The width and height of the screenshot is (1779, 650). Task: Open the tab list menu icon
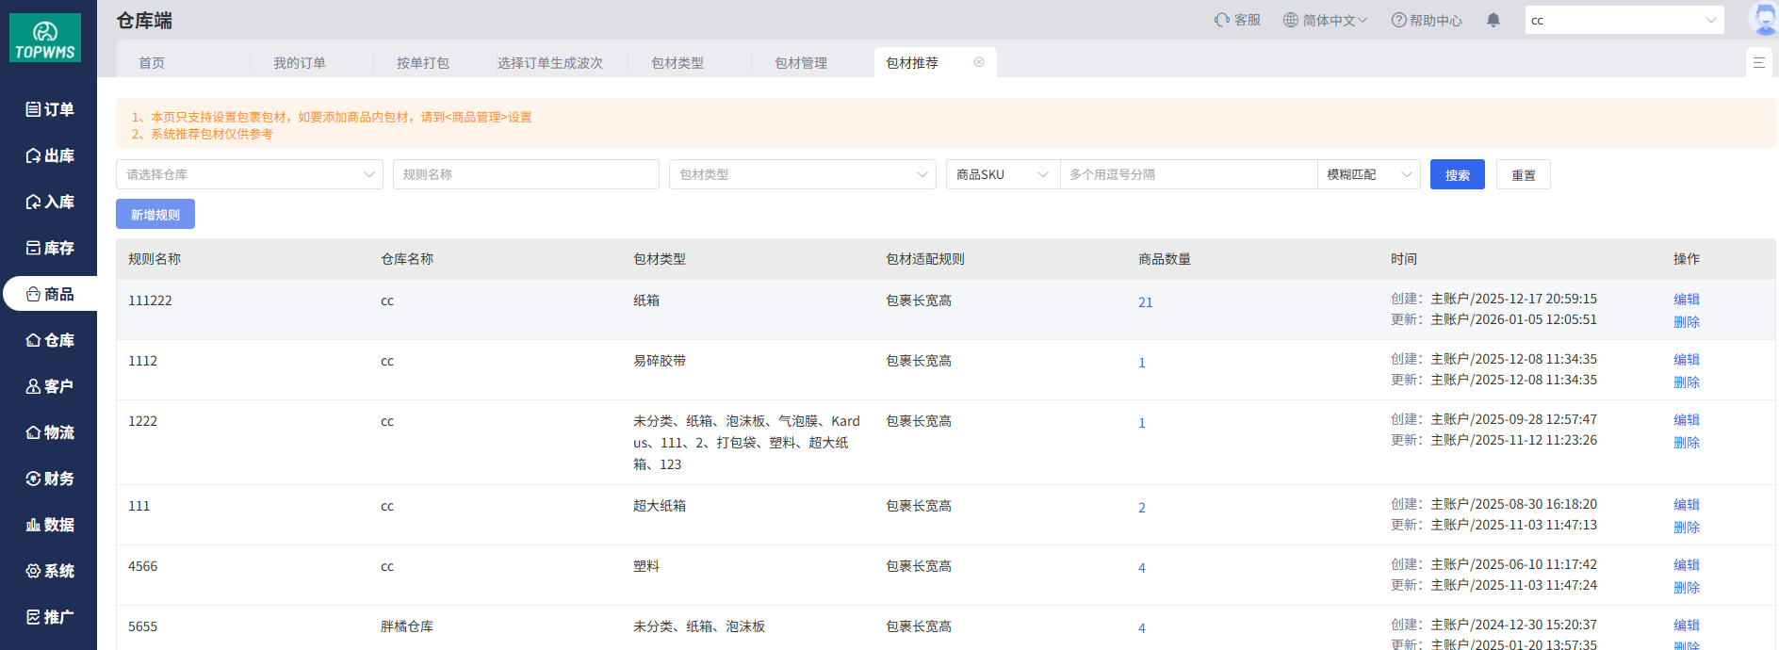point(1758,62)
